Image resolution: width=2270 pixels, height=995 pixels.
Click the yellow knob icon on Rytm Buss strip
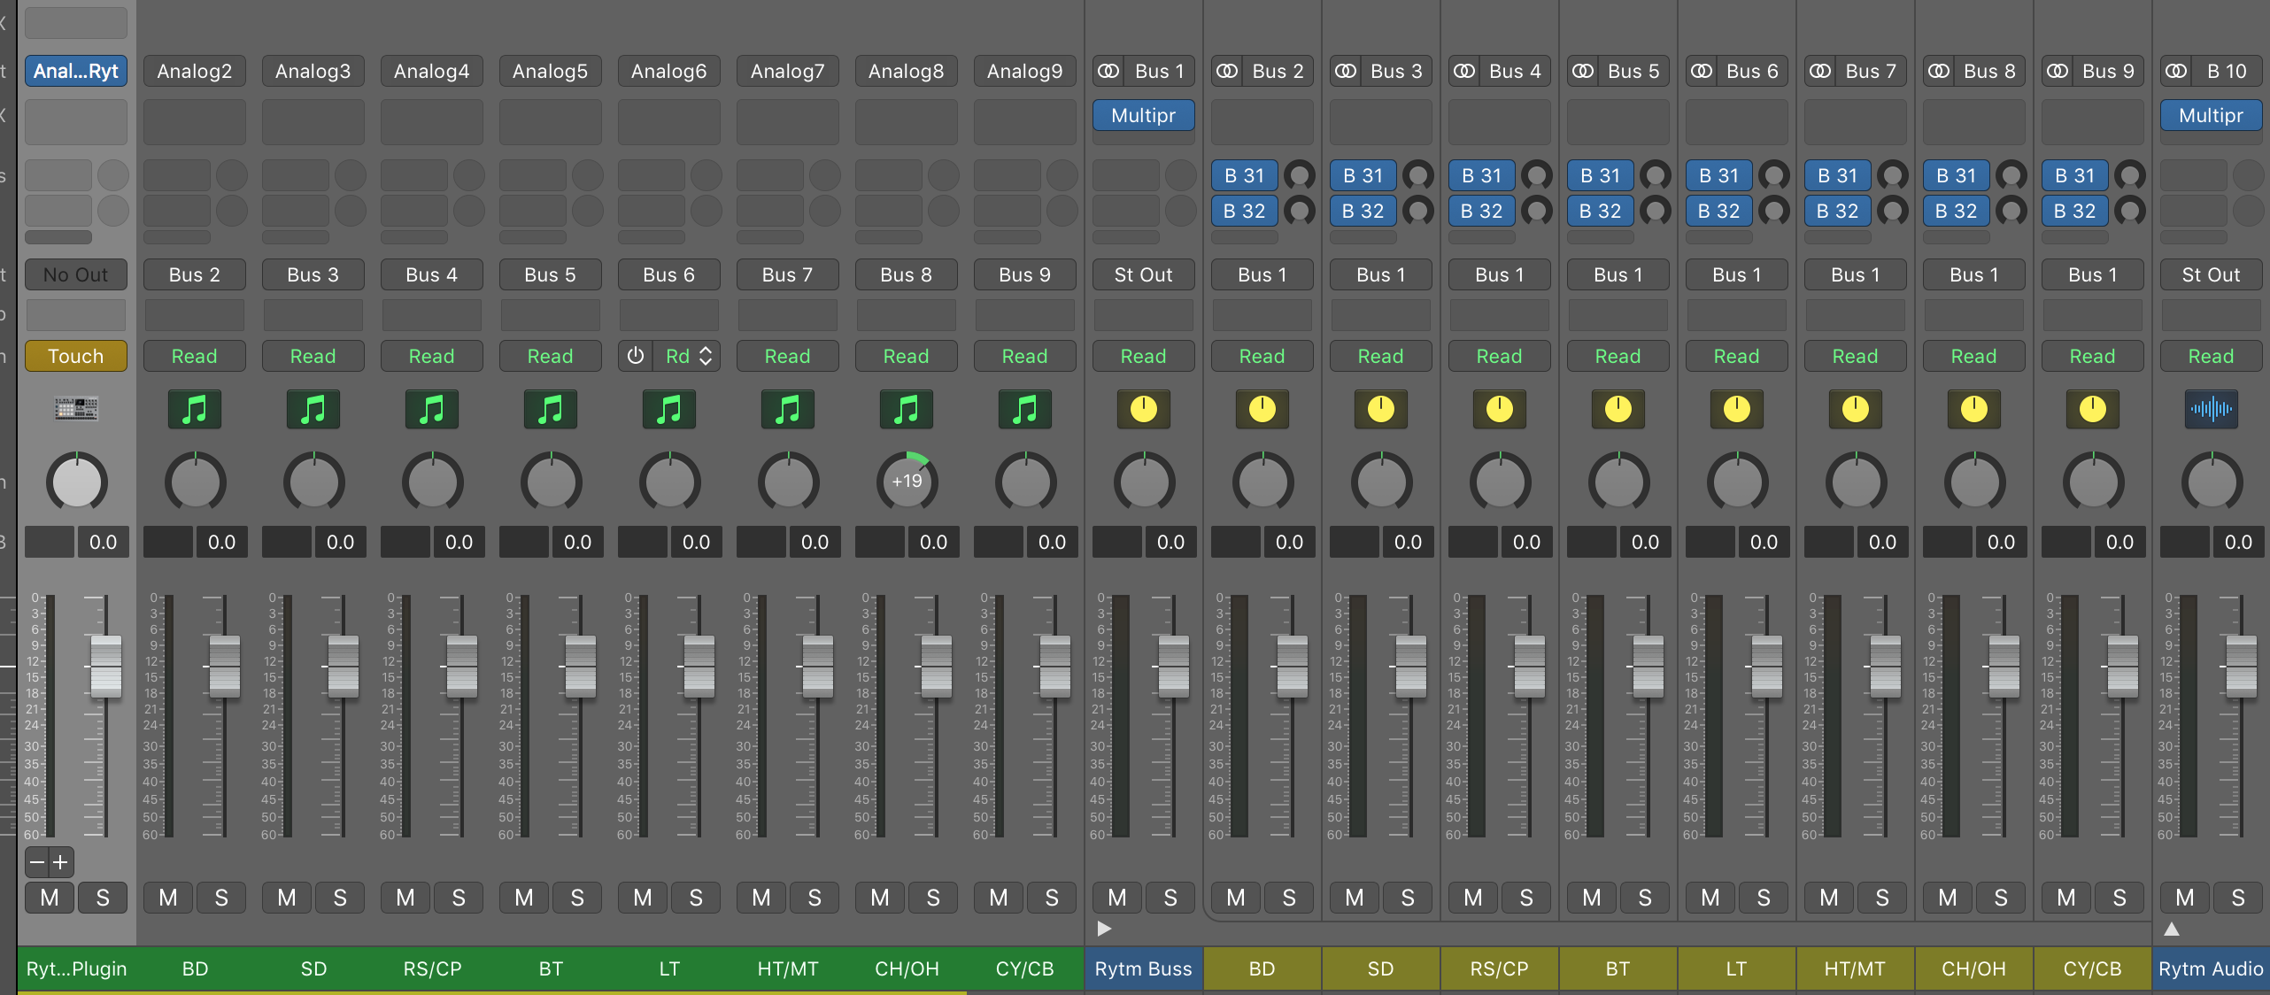click(x=1143, y=409)
